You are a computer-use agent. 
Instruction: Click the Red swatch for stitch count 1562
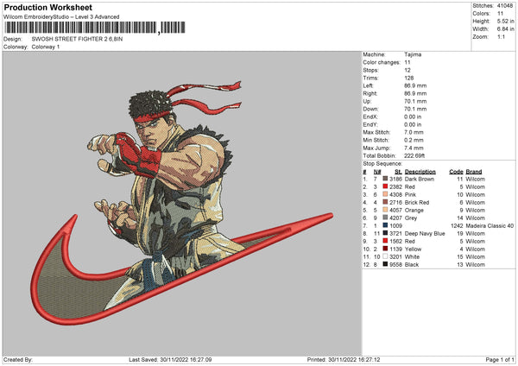(x=385, y=241)
